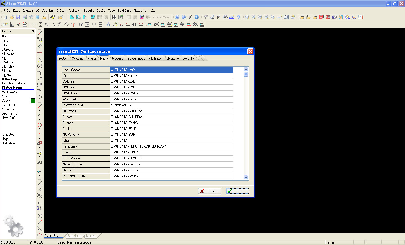The height and width of the screenshot is (245, 405).
Task: Click the Save diskette toolbar icon
Action: tap(18, 17)
